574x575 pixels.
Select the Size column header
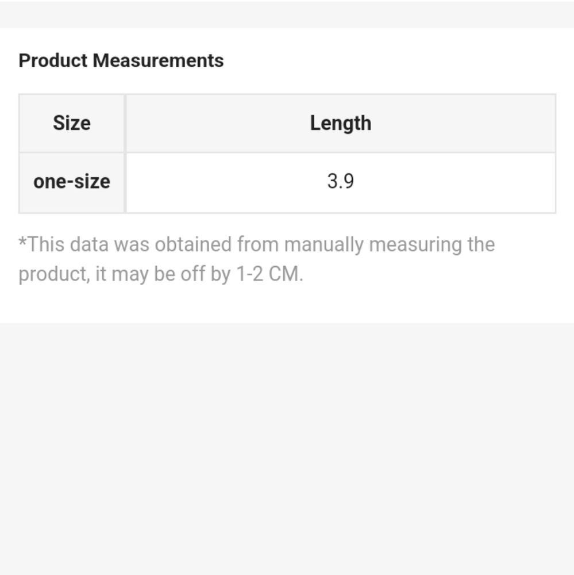tap(72, 123)
